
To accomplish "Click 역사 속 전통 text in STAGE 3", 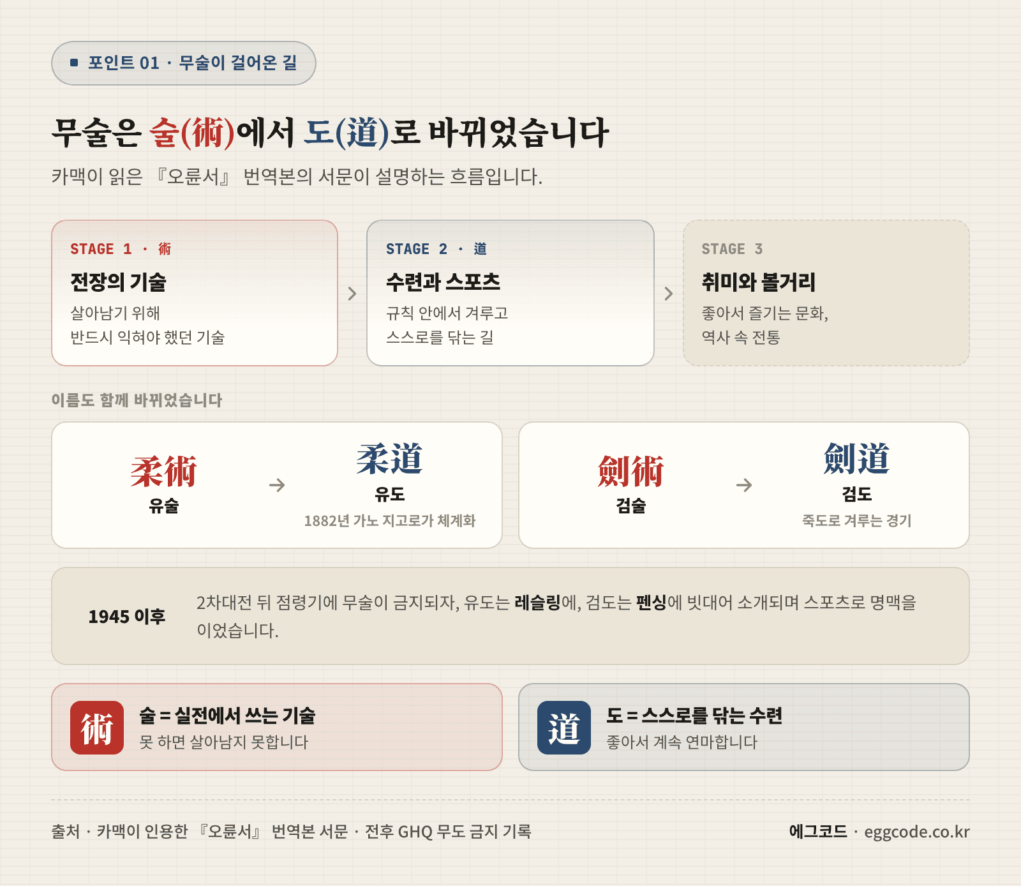I will tap(741, 337).
